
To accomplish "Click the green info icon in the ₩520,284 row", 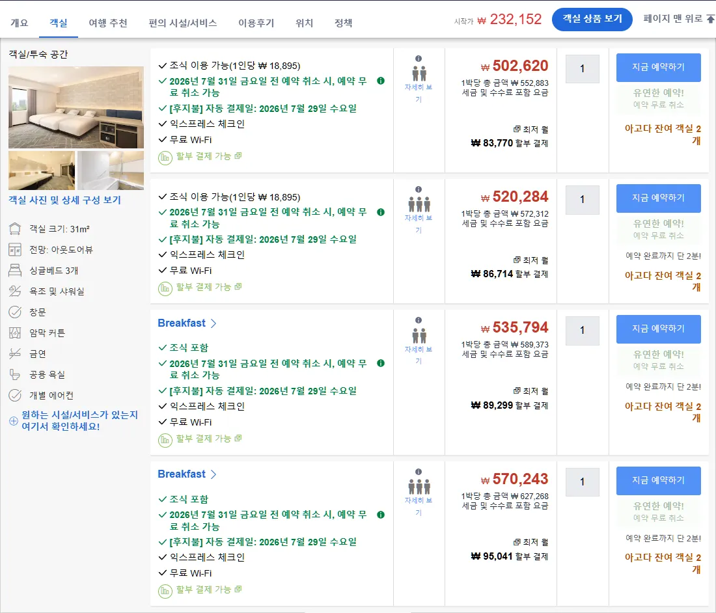I will 381,212.
